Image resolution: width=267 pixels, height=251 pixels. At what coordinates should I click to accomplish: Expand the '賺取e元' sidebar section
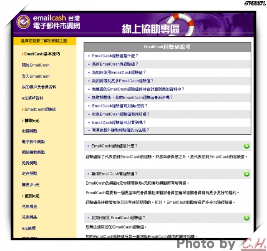tap(30, 120)
